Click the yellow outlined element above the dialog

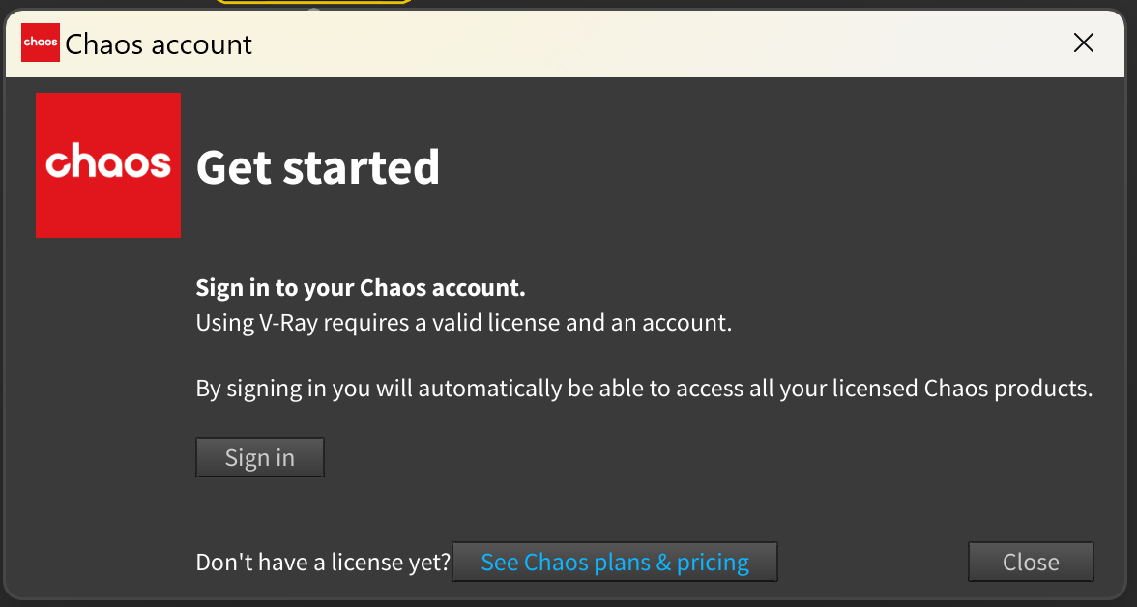point(313,2)
